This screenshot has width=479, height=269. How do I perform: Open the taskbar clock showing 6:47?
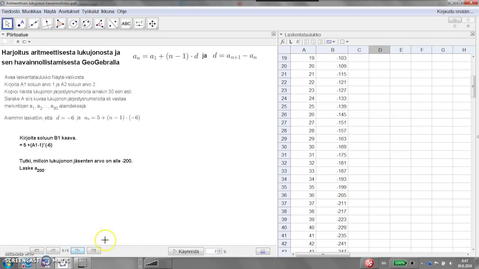[465, 263]
